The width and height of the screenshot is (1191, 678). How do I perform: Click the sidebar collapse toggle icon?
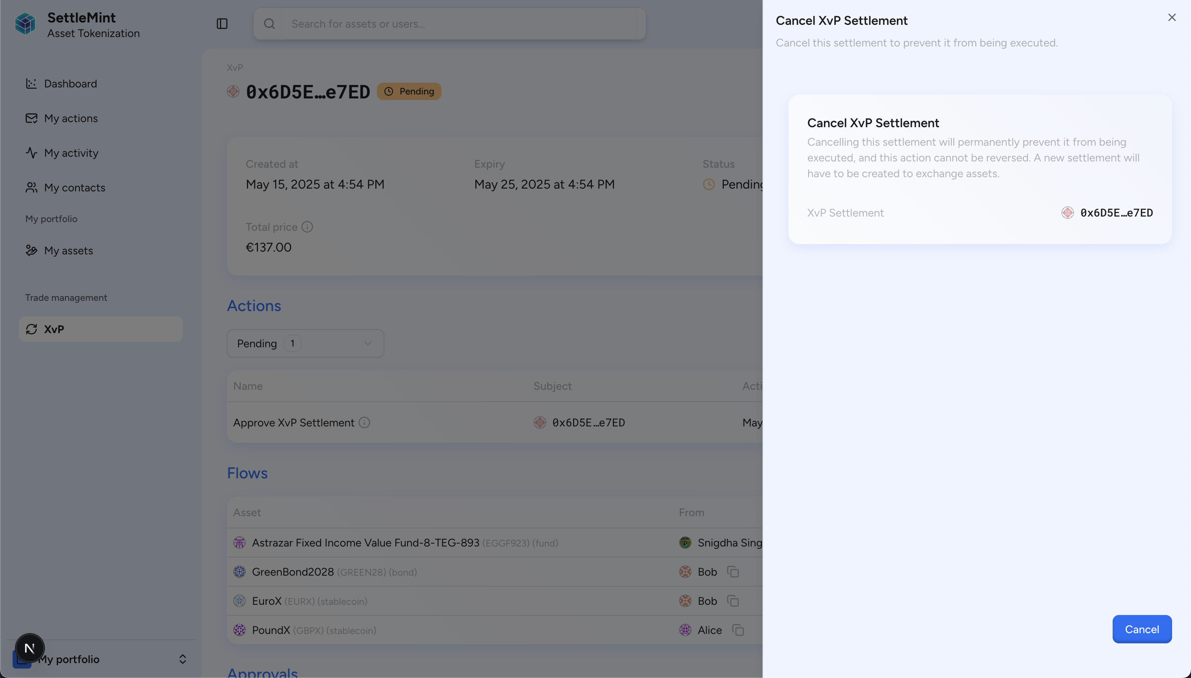click(x=222, y=24)
